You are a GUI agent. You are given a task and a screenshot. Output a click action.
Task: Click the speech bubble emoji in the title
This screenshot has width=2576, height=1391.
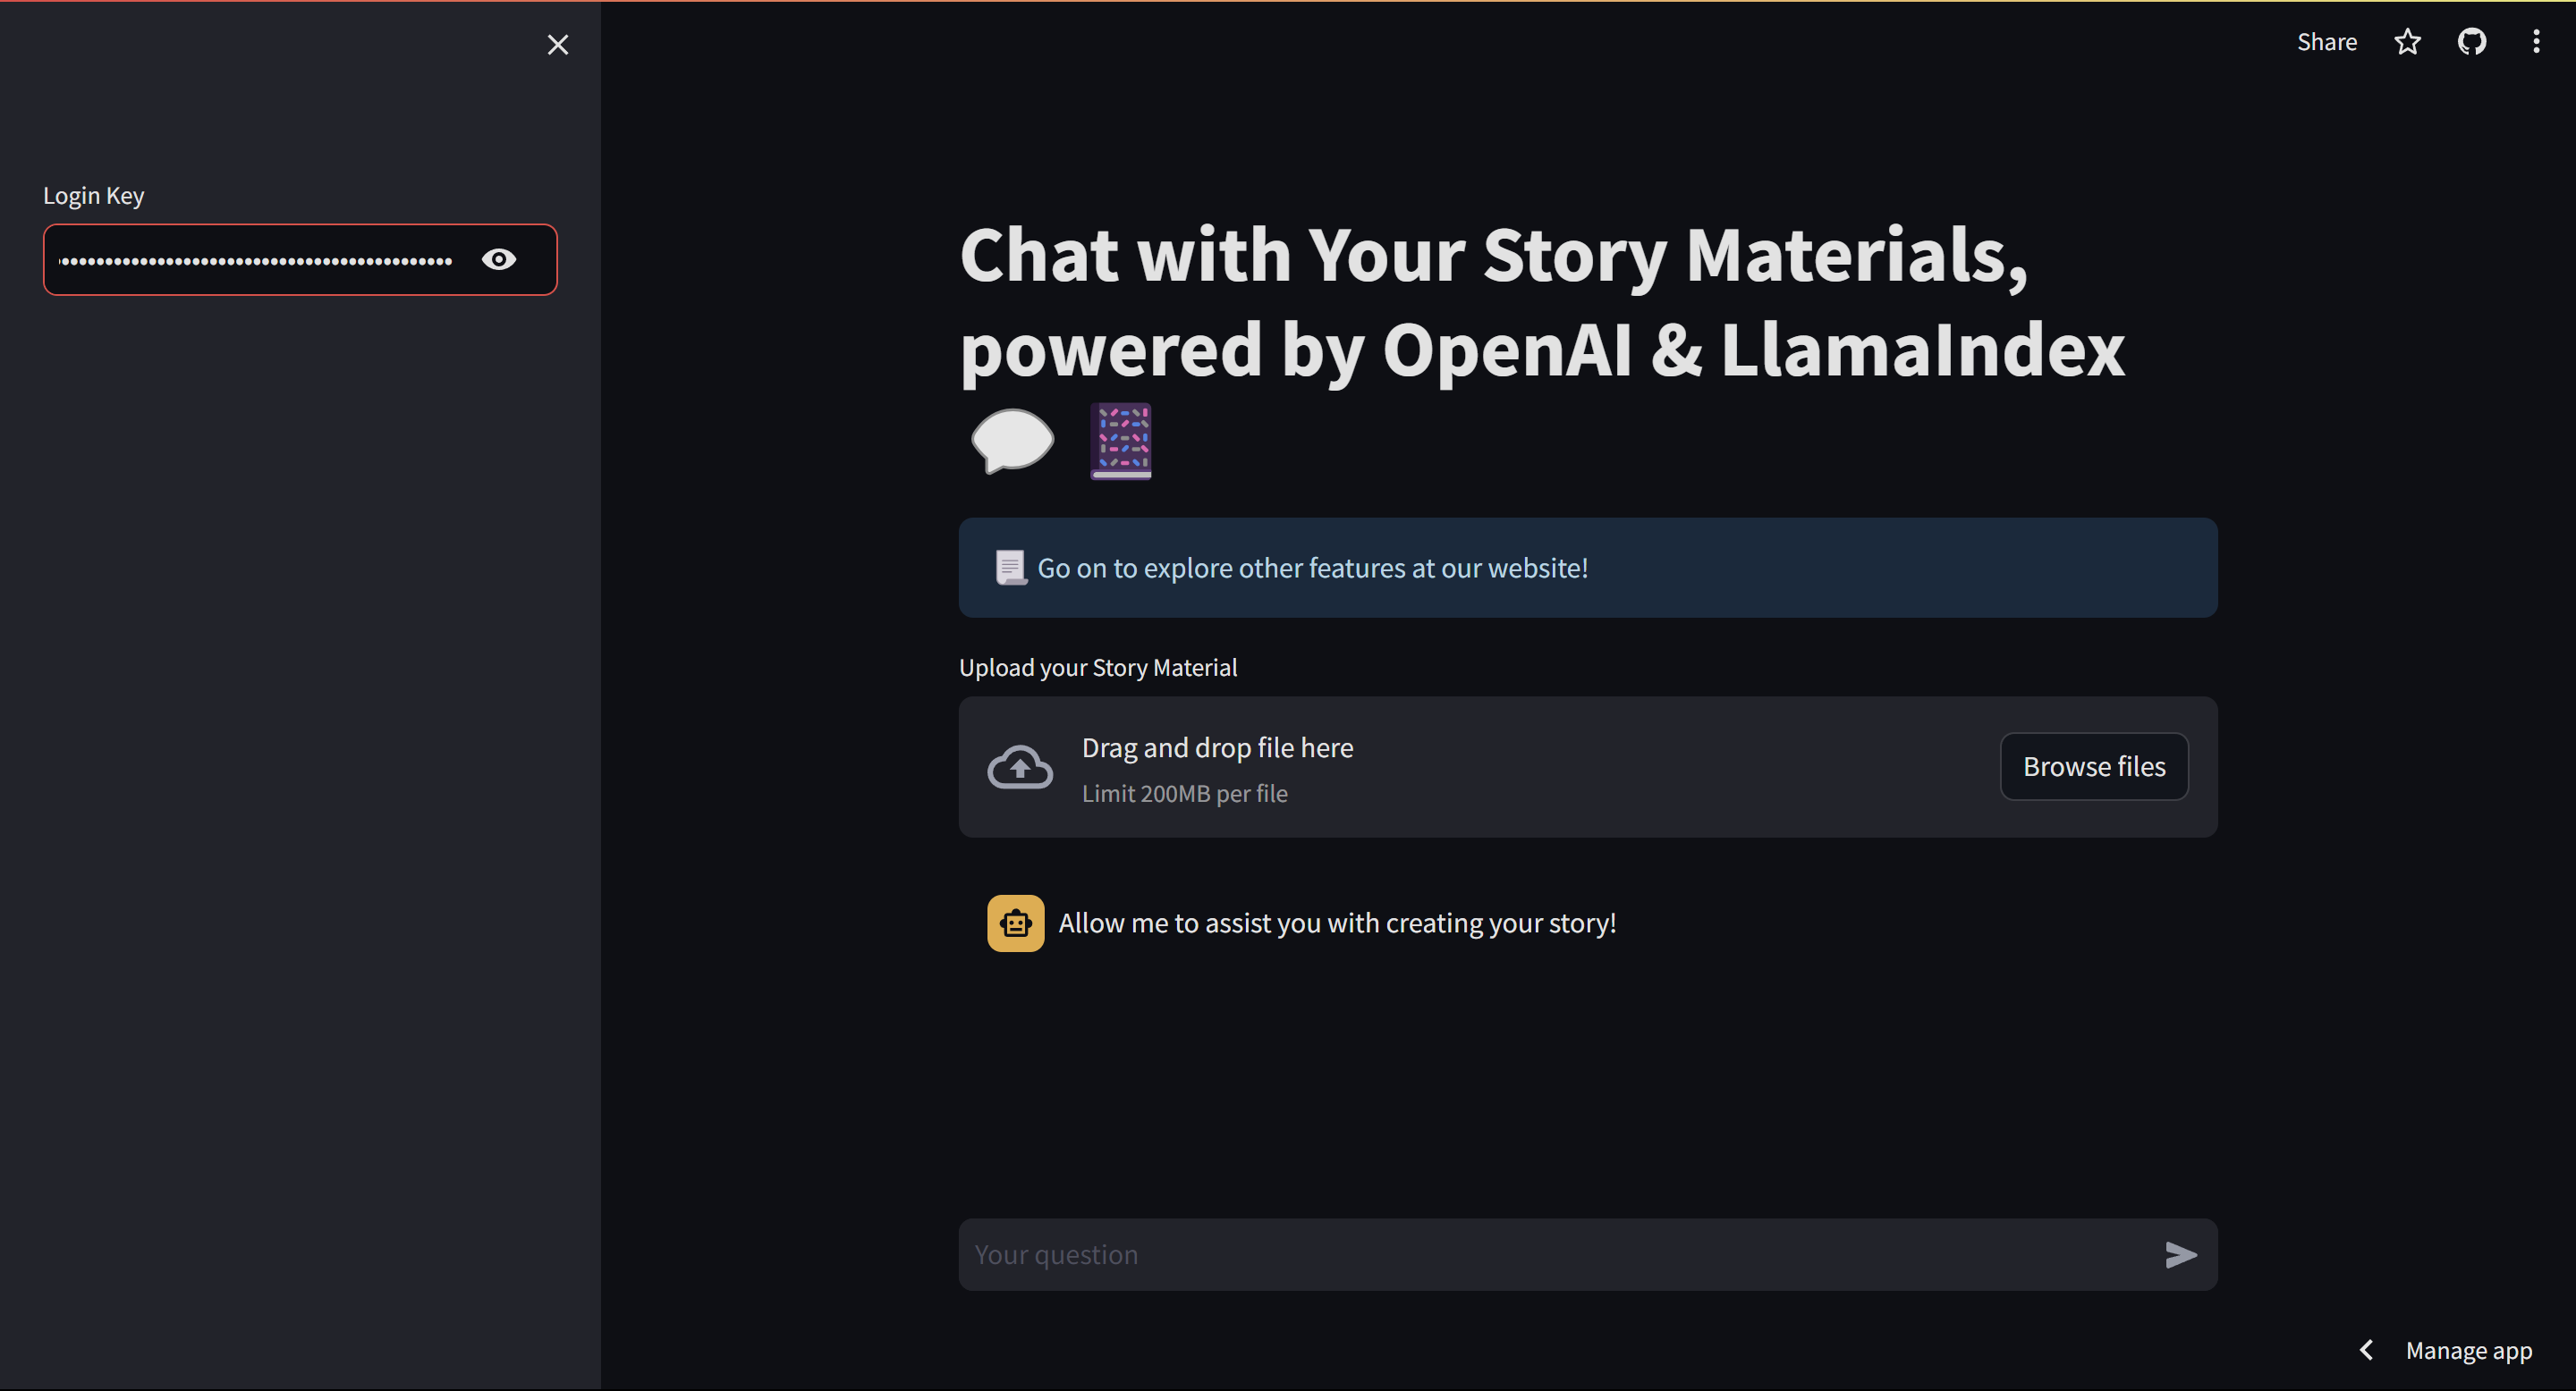[1012, 441]
